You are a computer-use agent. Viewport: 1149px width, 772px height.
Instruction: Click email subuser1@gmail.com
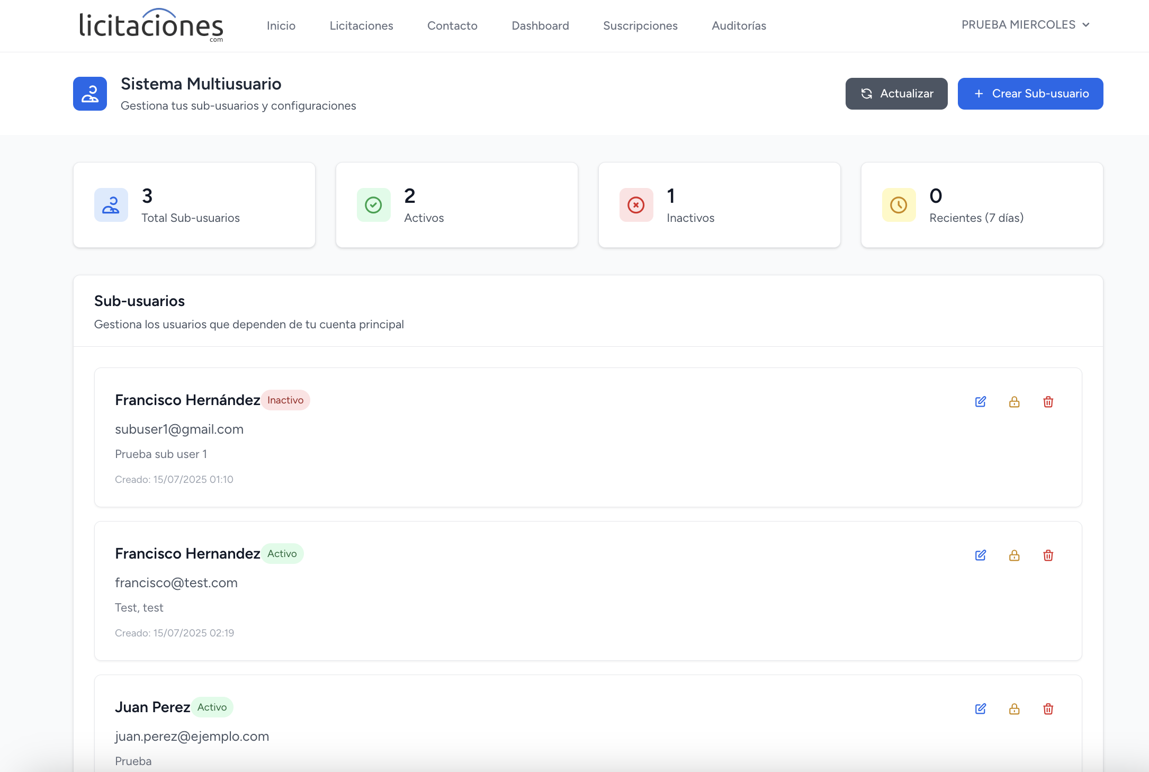click(179, 429)
